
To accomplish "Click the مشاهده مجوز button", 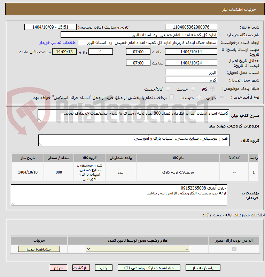I will 39,249.
